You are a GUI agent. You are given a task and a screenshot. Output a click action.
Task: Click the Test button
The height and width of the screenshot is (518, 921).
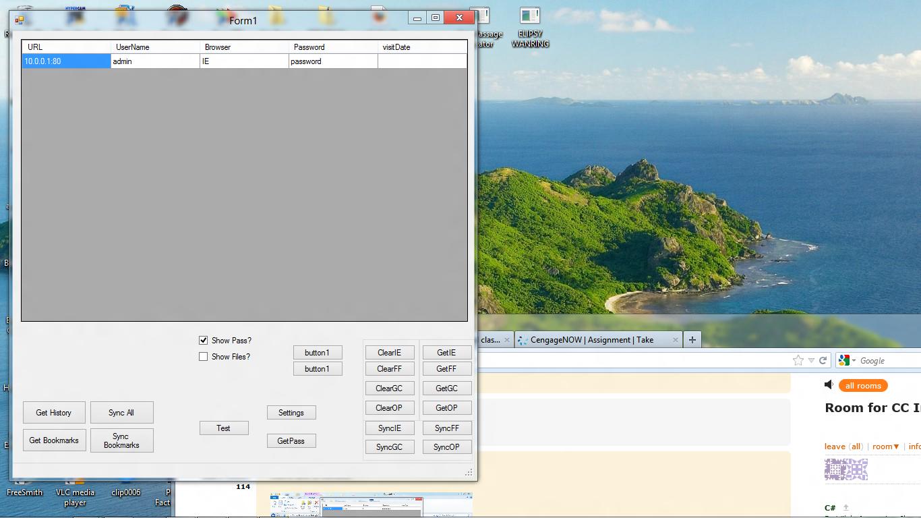click(224, 428)
